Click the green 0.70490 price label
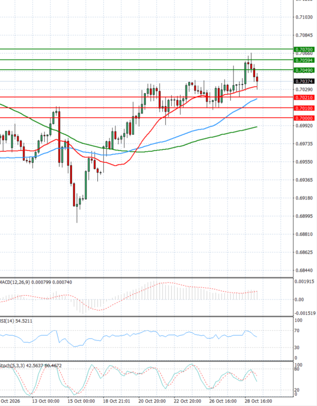 pos(304,70)
